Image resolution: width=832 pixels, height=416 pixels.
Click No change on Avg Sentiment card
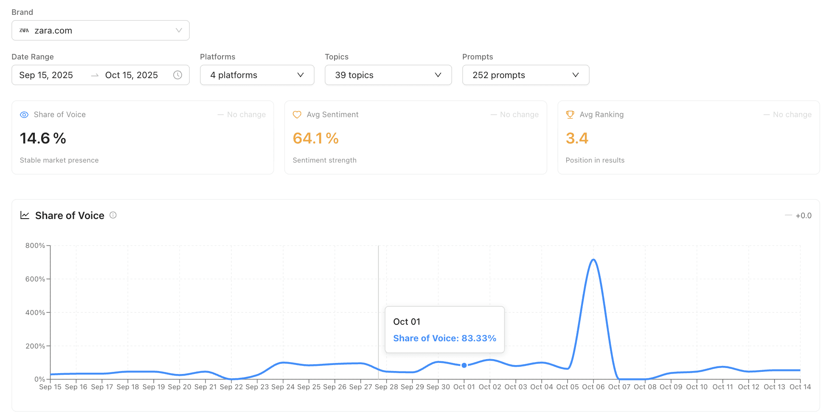click(519, 115)
